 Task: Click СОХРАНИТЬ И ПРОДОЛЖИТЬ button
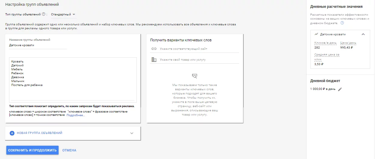[32, 150]
